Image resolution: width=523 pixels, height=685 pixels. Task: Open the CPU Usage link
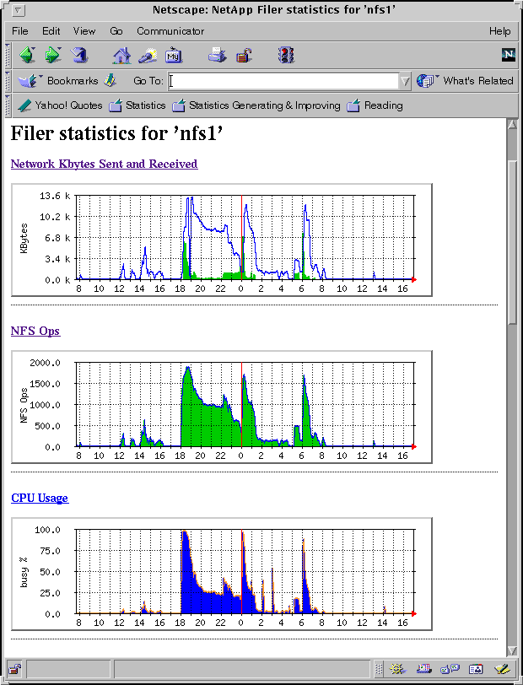tap(40, 498)
